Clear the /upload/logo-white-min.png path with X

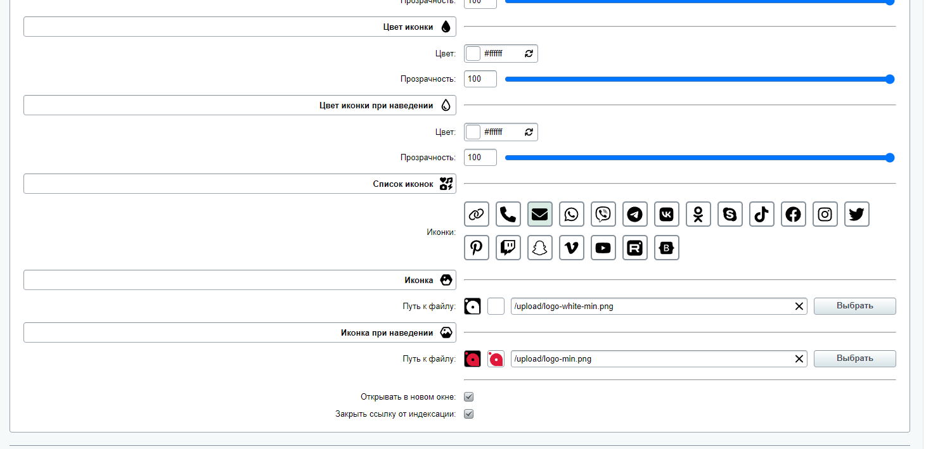[x=799, y=307]
